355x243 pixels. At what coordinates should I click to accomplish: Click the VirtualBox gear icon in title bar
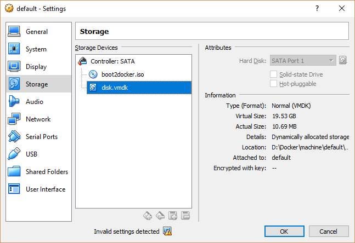(9, 8)
